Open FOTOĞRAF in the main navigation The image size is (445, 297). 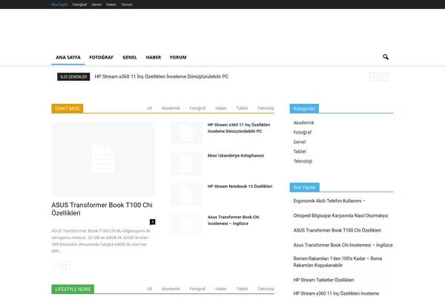click(102, 57)
